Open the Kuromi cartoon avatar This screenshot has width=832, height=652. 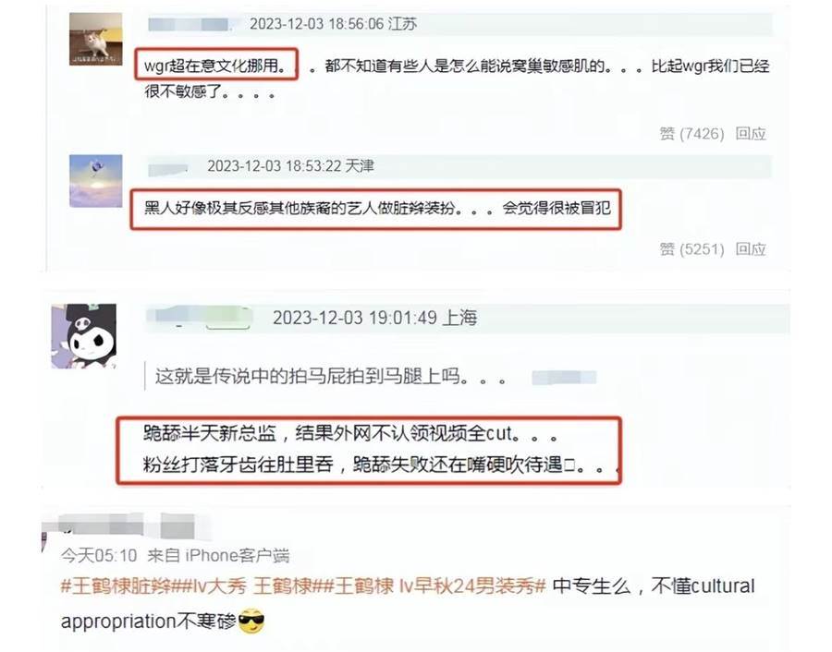click(x=84, y=336)
